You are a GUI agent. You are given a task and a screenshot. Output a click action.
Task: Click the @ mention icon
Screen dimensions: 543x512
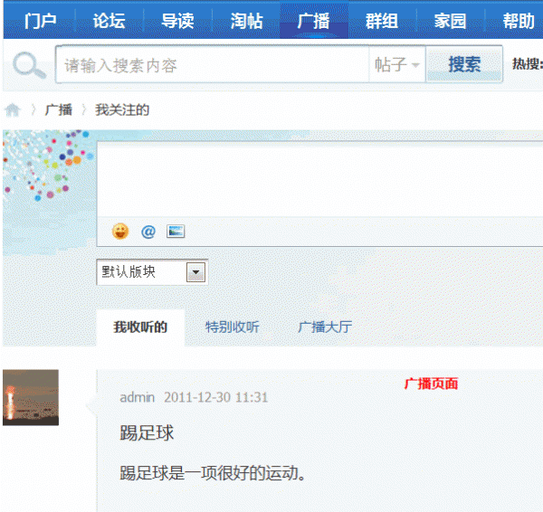coord(148,231)
